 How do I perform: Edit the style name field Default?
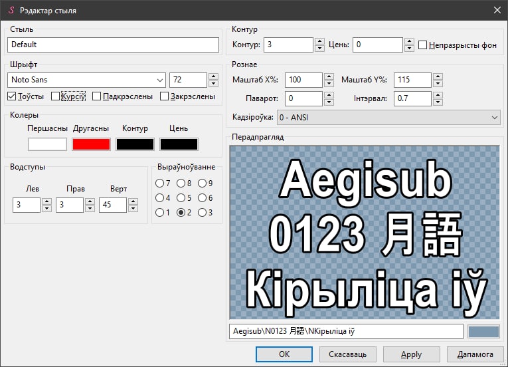pyautogui.click(x=113, y=45)
